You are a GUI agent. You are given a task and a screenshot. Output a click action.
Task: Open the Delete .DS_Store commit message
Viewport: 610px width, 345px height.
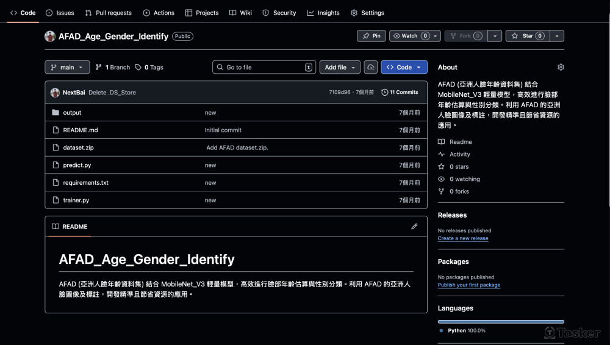[112, 93]
